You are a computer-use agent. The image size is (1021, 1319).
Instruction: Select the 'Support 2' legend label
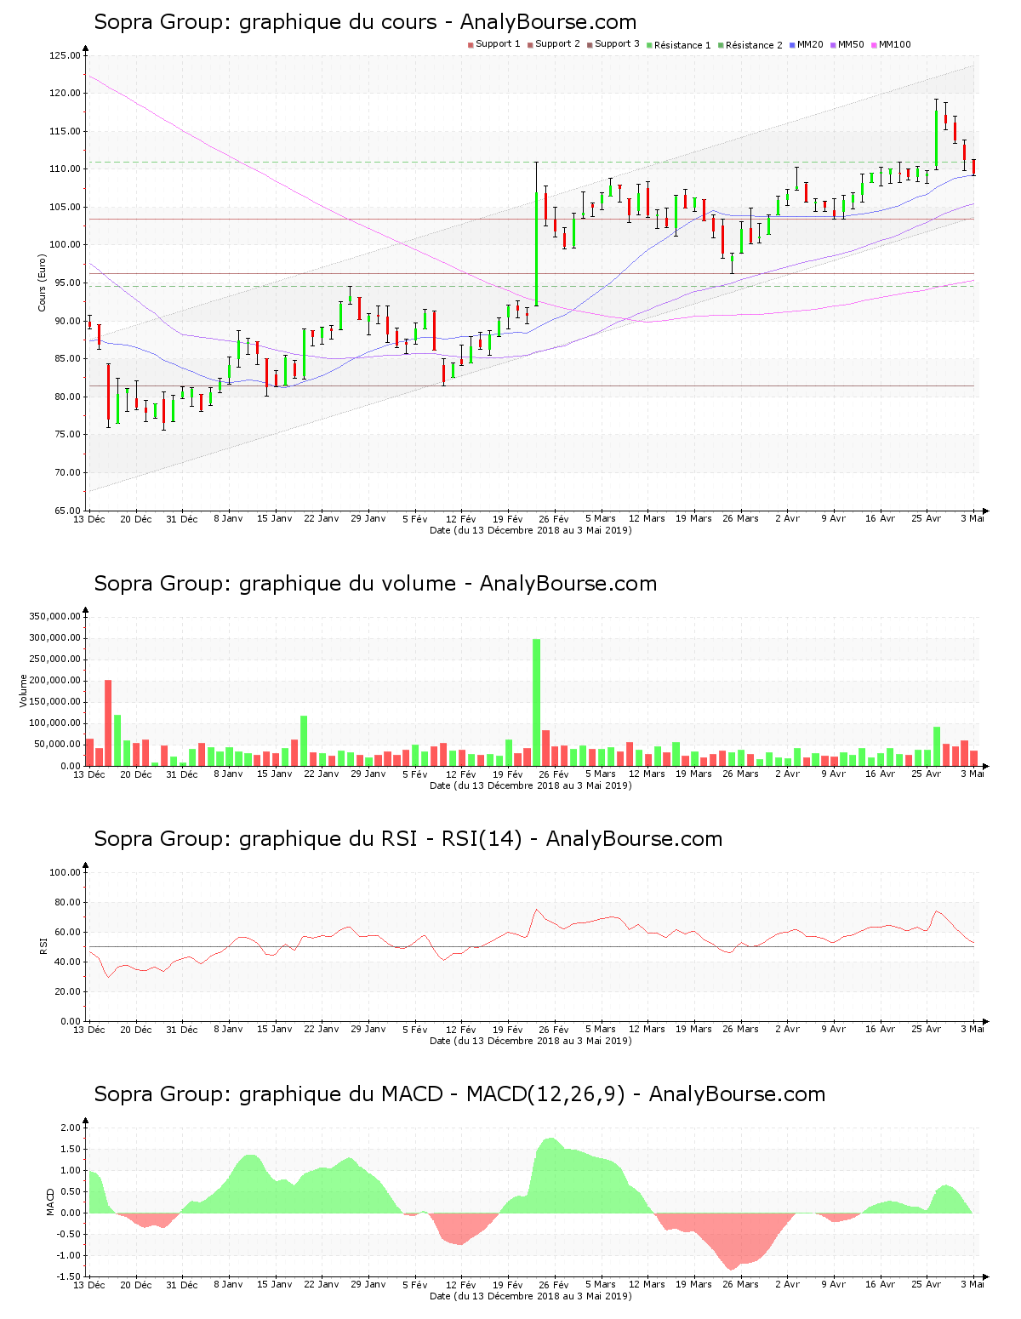[x=557, y=44]
